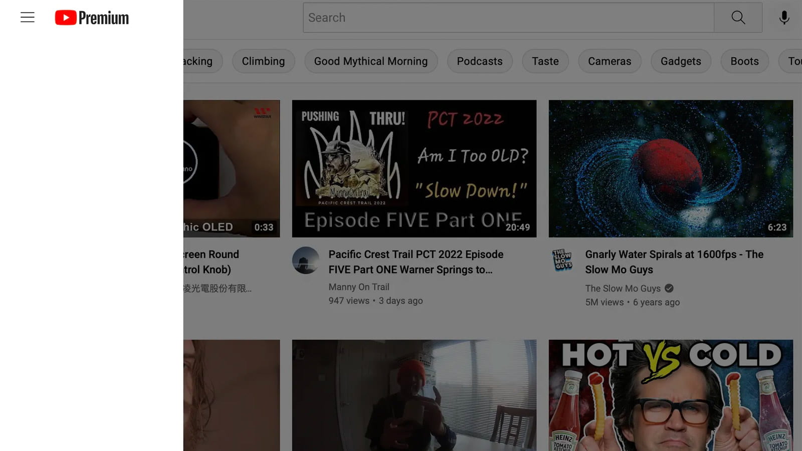
Task: Select the Good Mythical Morning chip
Action: tap(370, 61)
